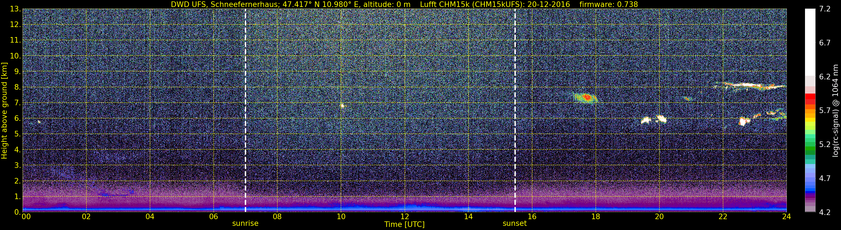This screenshot has height=230, width=841.
Task: Click the 'Time [UTC]' x-axis title
Action: click(x=404, y=224)
